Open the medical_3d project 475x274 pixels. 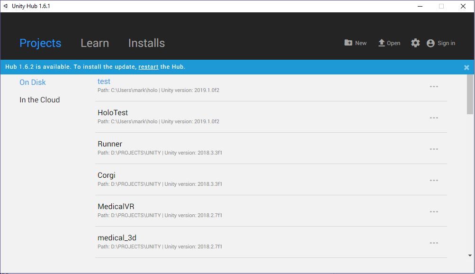point(117,237)
